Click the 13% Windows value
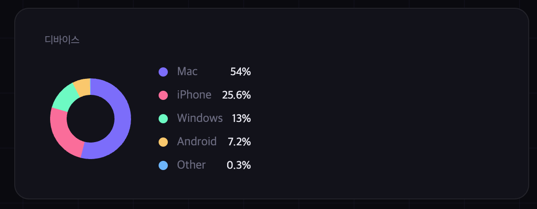This screenshot has width=537, height=209. tap(241, 118)
